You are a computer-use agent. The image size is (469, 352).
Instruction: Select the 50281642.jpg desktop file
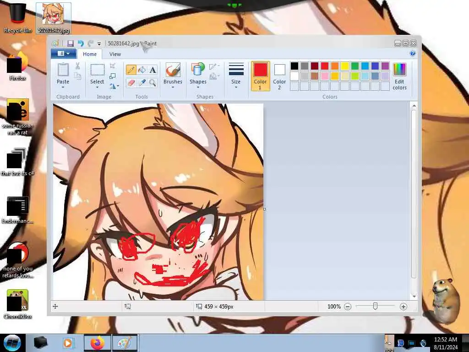[x=54, y=18]
